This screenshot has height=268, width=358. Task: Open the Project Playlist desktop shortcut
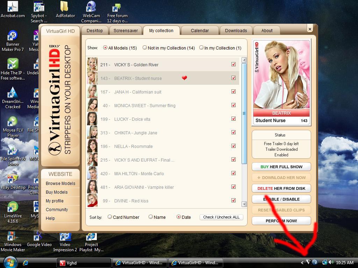click(91, 243)
